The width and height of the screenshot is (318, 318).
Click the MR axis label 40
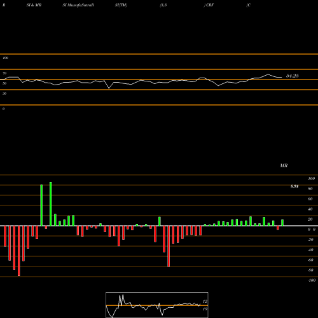click(310, 209)
